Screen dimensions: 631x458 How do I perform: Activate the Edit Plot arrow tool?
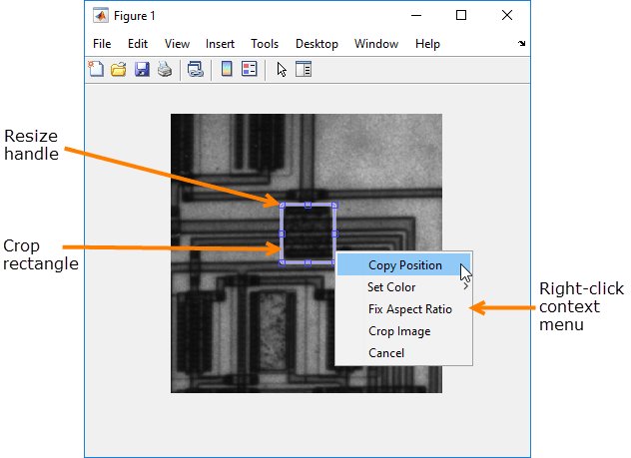(282, 70)
